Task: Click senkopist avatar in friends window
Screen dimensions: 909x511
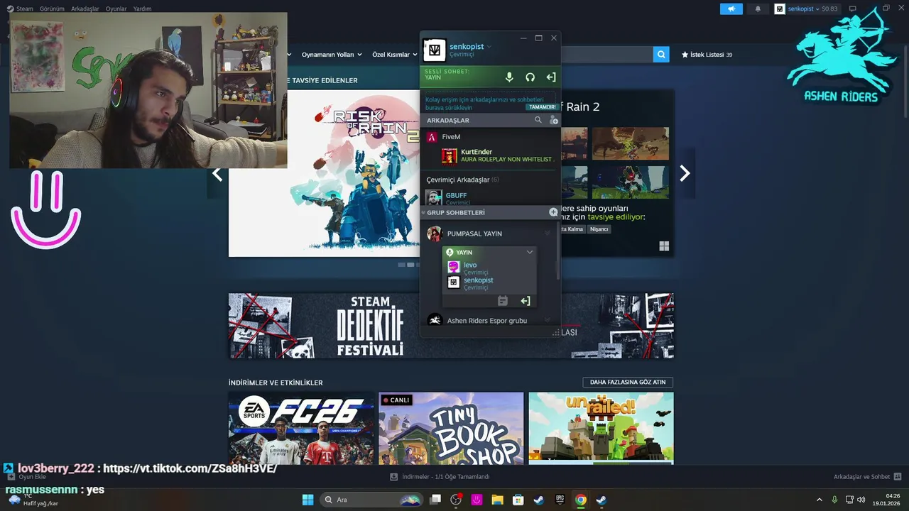Action: coord(435,50)
